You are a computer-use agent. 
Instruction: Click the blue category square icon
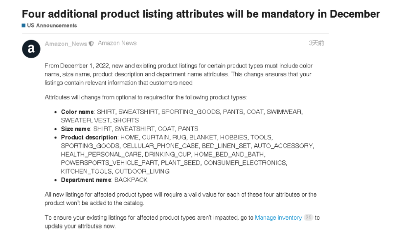pos(23,25)
